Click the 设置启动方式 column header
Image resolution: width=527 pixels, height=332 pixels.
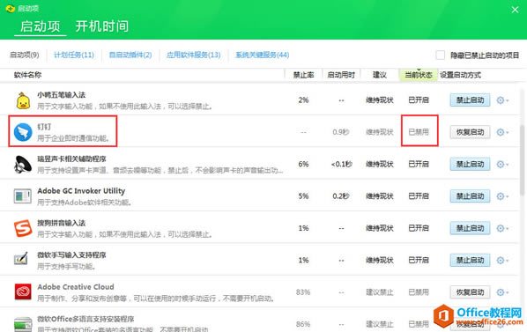tap(460, 75)
